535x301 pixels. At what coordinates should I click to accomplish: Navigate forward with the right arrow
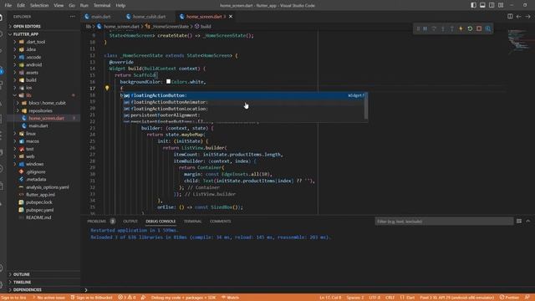click(x=527, y=17)
